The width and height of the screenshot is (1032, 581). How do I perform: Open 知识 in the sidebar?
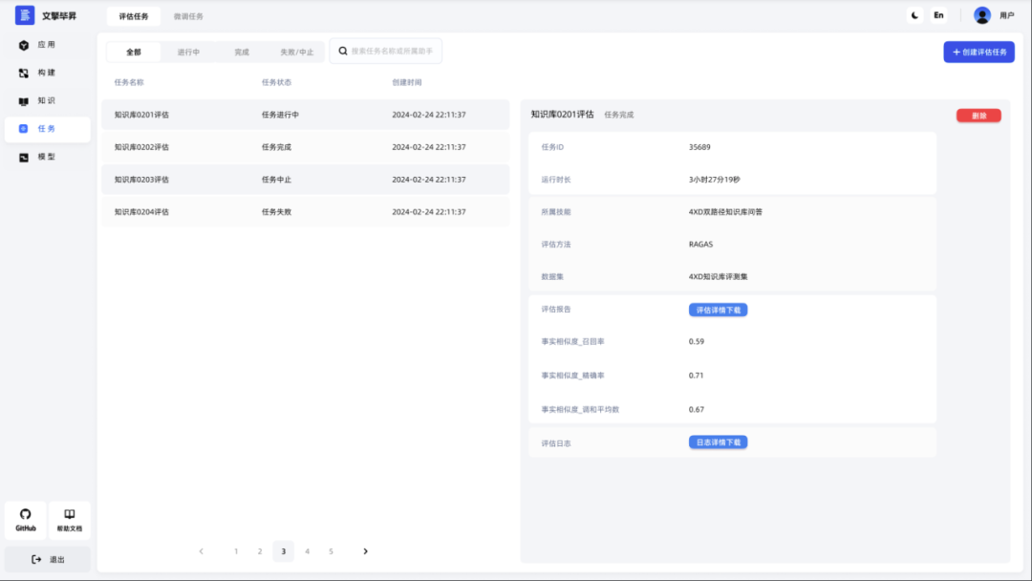tap(48, 100)
